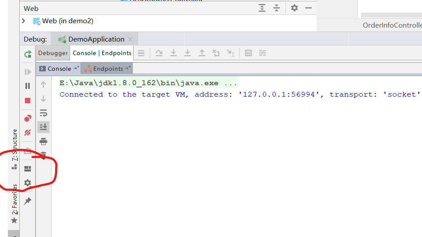Screen dimensions: 422x237
Task: Collapse all items in Web panel
Action: (x=277, y=8)
